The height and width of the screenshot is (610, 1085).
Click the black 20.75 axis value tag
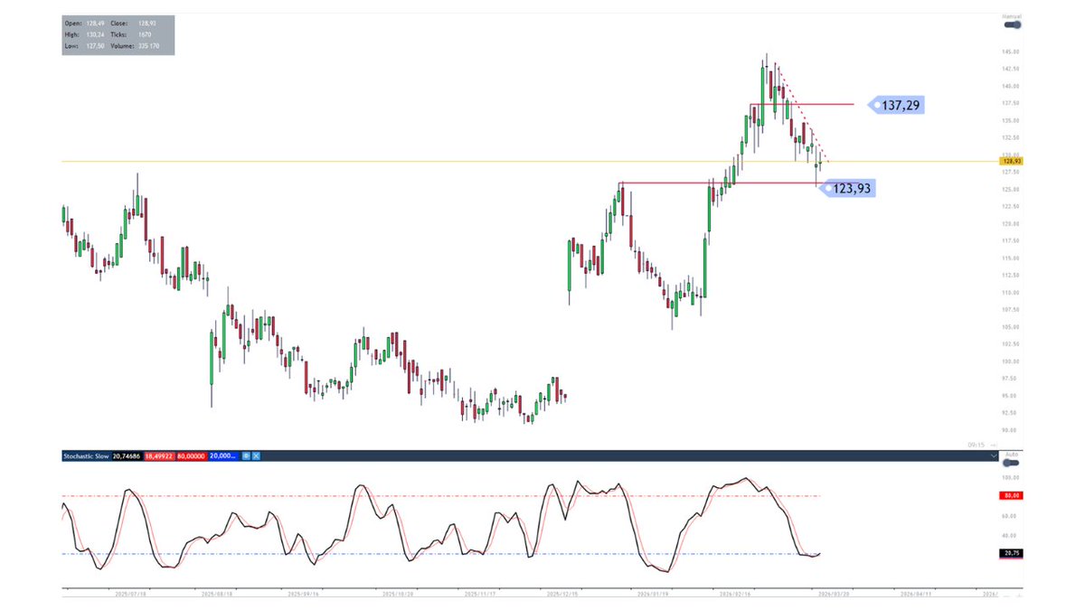click(x=1011, y=553)
